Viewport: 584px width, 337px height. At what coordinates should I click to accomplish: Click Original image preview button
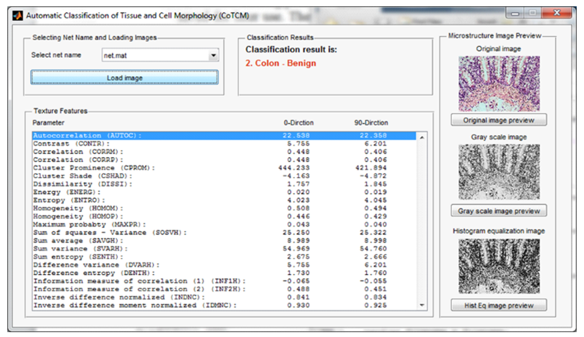pos(498,120)
